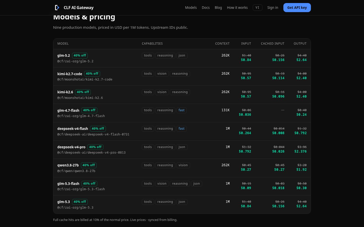Click the $0.264 input price for deepseek-v4-flash
The height and width of the screenshot is (227, 364).
(245, 133)
